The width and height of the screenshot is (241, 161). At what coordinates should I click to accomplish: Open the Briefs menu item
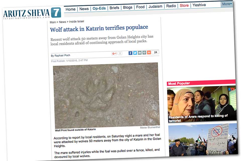(x=114, y=8)
